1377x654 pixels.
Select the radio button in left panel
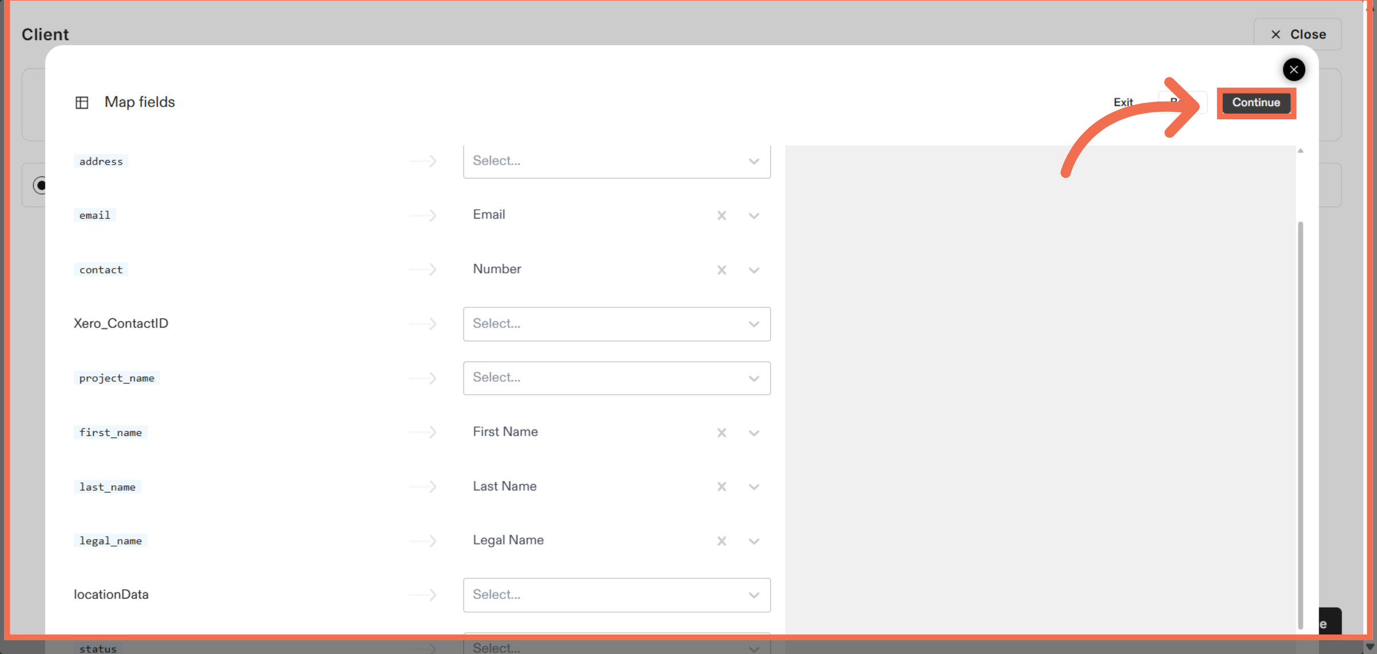[41, 185]
